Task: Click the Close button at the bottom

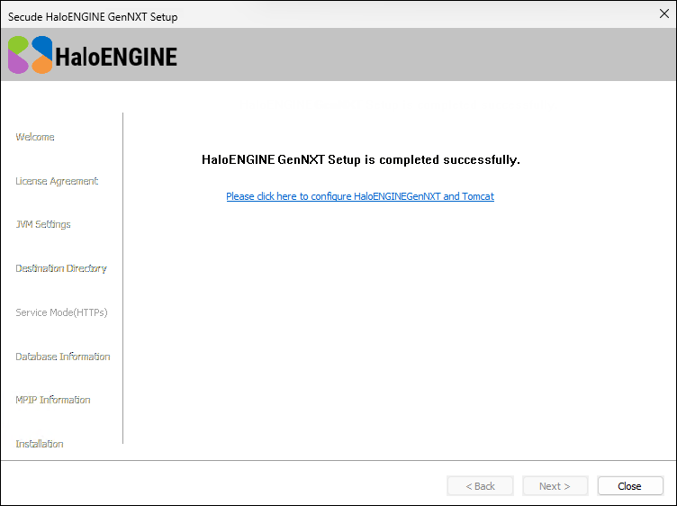Action: pos(630,486)
